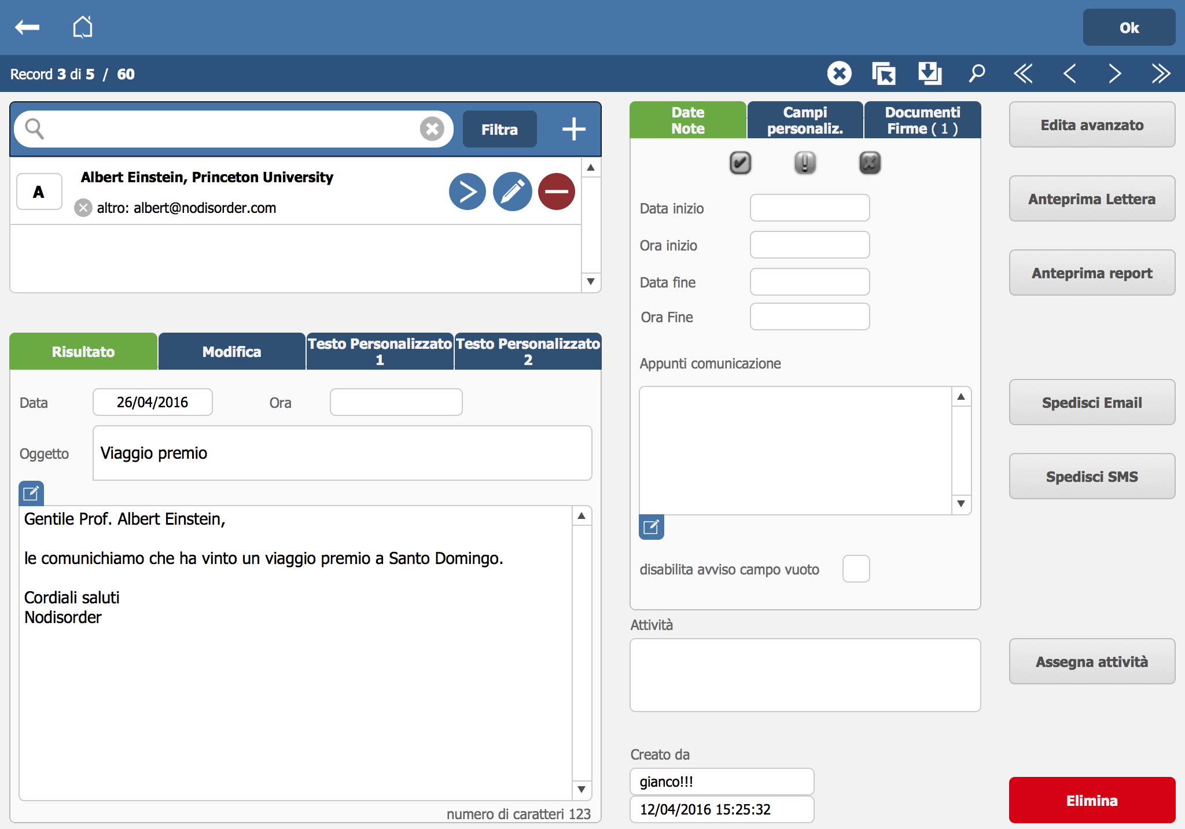This screenshot has width=1185, height=829.
Task: Go to the previous record arrow
Action: (x=1069, y=73)
